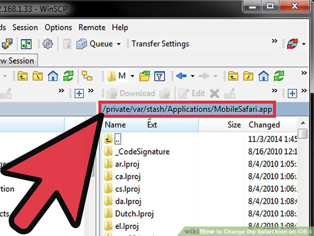Image resolution: width=314 pixels, height=236 pixels.
Task: Select the _CodeSignature folder
Action: coord(137,152)
